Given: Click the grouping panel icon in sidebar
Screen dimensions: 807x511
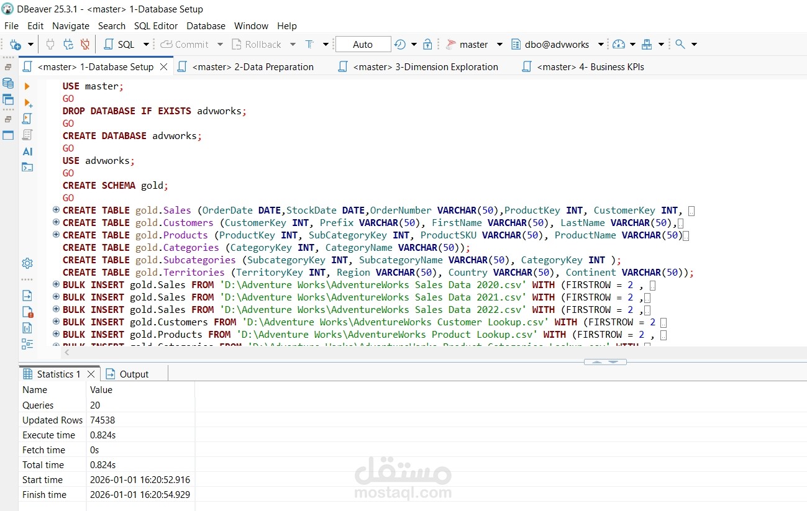Looking at the screenshot, I should (27, 344).
